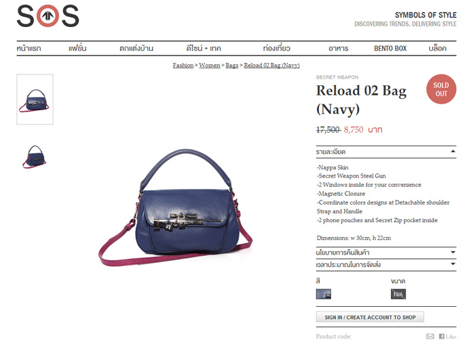Click the main navy bag product image
475x342 pixels.
tap(175, 207)
